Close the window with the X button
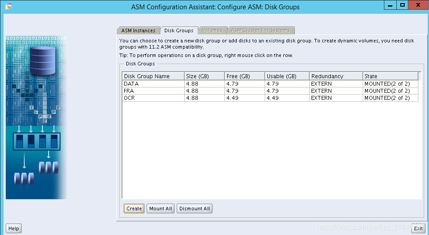429x235 pixels. [418, 5]
